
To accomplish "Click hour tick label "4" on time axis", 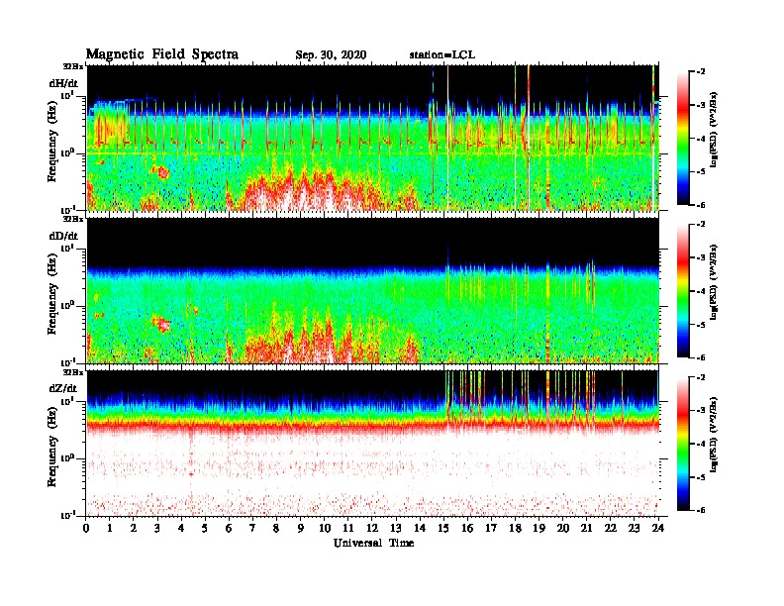I will [x=181, y=528].
